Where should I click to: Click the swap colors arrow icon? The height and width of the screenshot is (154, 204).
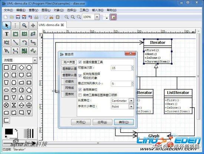tap(16, 130)
